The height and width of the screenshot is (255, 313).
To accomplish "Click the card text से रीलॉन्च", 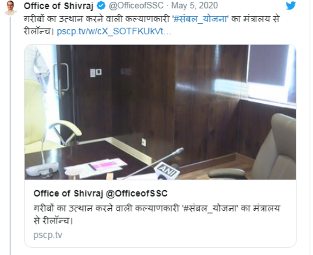I will [53, 221].
